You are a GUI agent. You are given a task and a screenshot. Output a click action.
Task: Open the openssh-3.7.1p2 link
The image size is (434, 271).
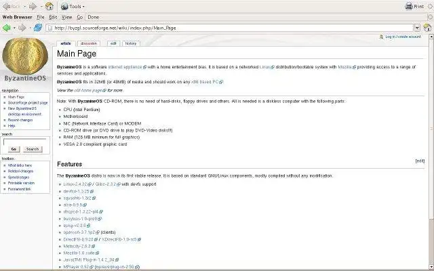81,232
